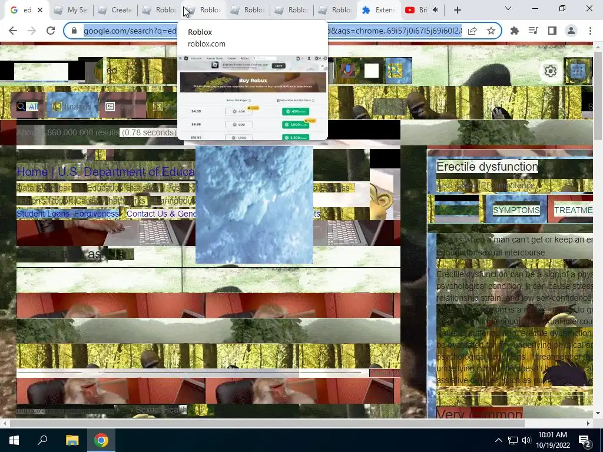This screenshot has width=603, height=452.
Task: Open File Explorer from the taskbar
Action: (x=72, y=440)
